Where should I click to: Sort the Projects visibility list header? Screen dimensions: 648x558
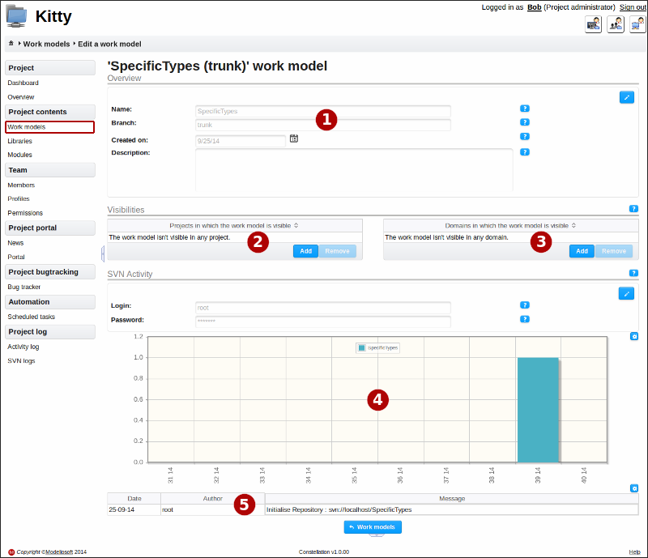(x=234, y=226)
